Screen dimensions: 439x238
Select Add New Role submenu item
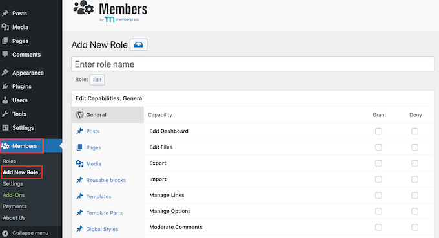click(x=21, y=172)
